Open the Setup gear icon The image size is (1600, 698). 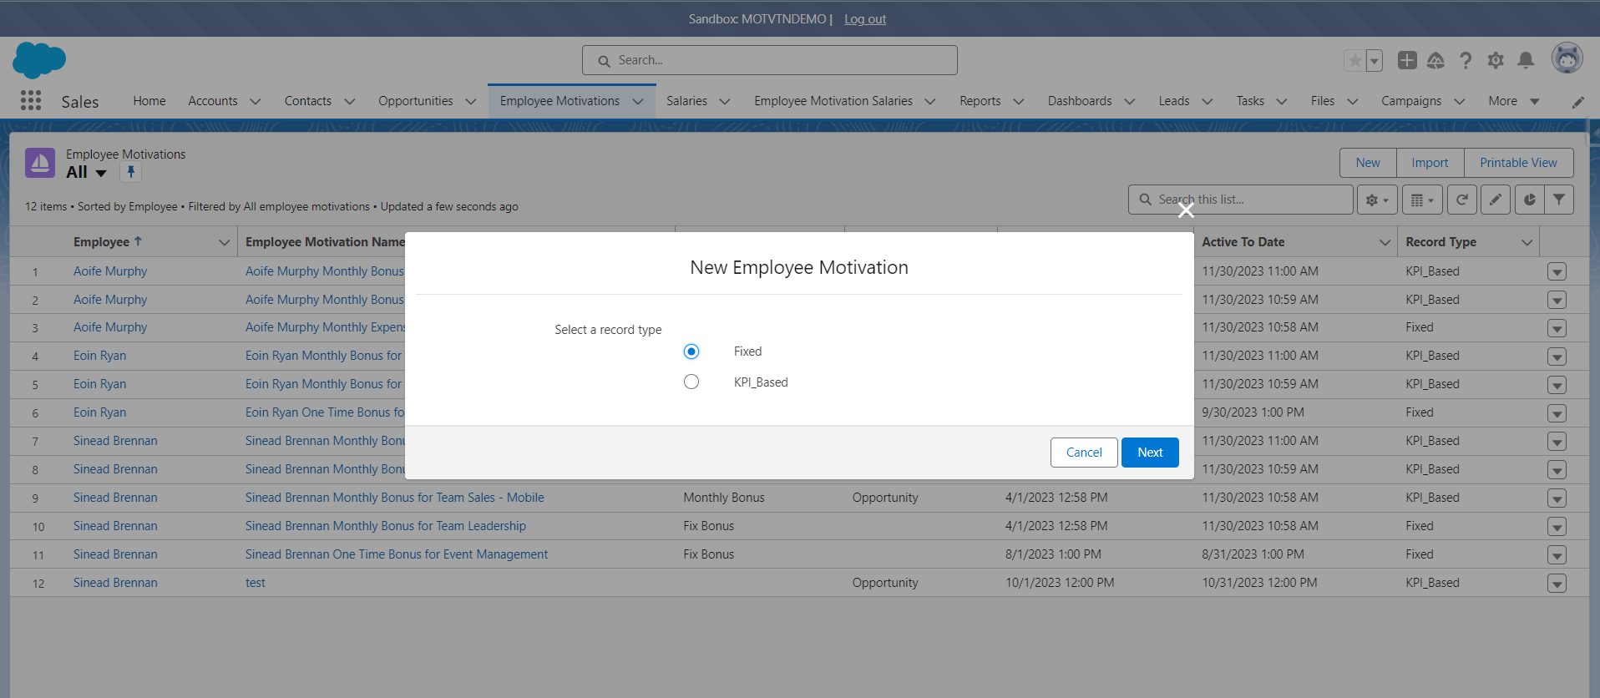[x=1496, y=60]
